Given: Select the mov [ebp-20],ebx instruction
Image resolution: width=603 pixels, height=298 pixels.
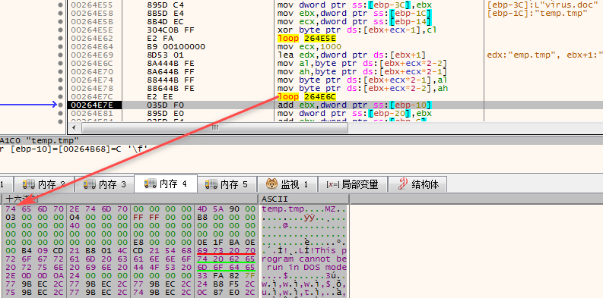Looking at the screenshot, I should click(x=354, y=114).
